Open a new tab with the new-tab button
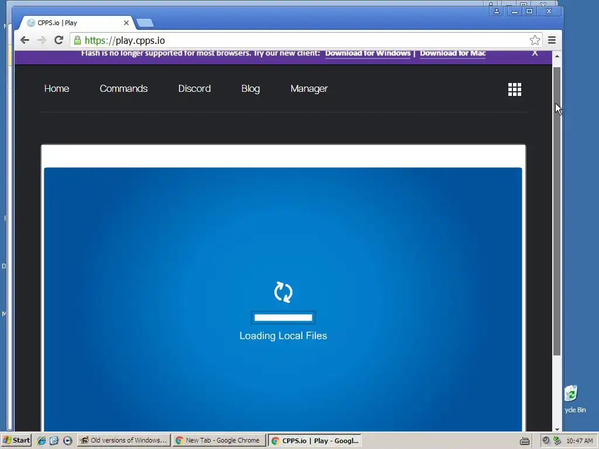599x449 pixels. [145, 23]
